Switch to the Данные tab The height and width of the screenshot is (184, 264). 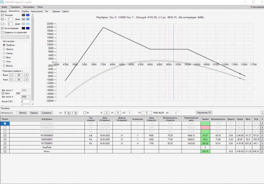[56, 11]
